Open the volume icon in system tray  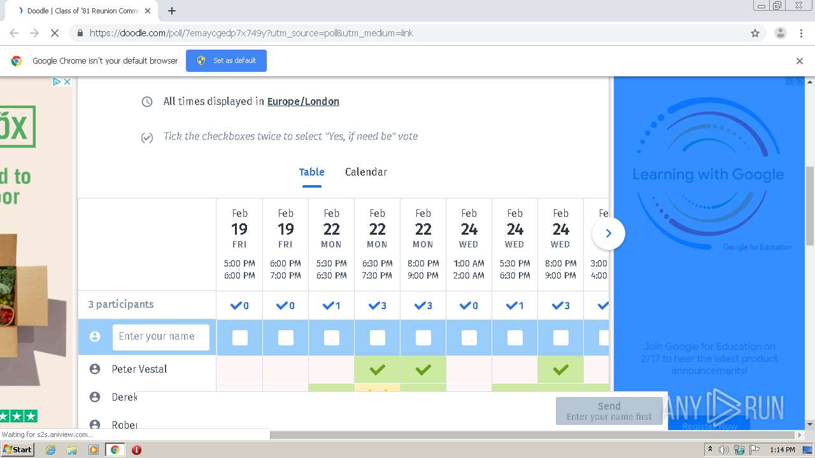click(724, 450)
